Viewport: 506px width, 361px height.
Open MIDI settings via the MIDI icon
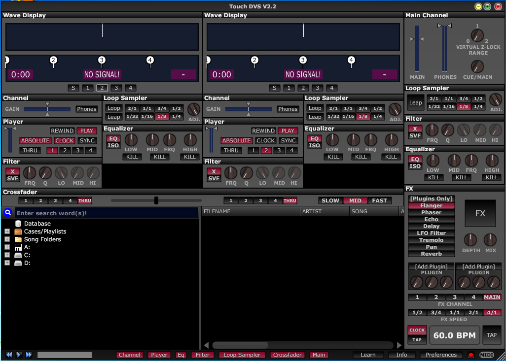click(486, 355)
